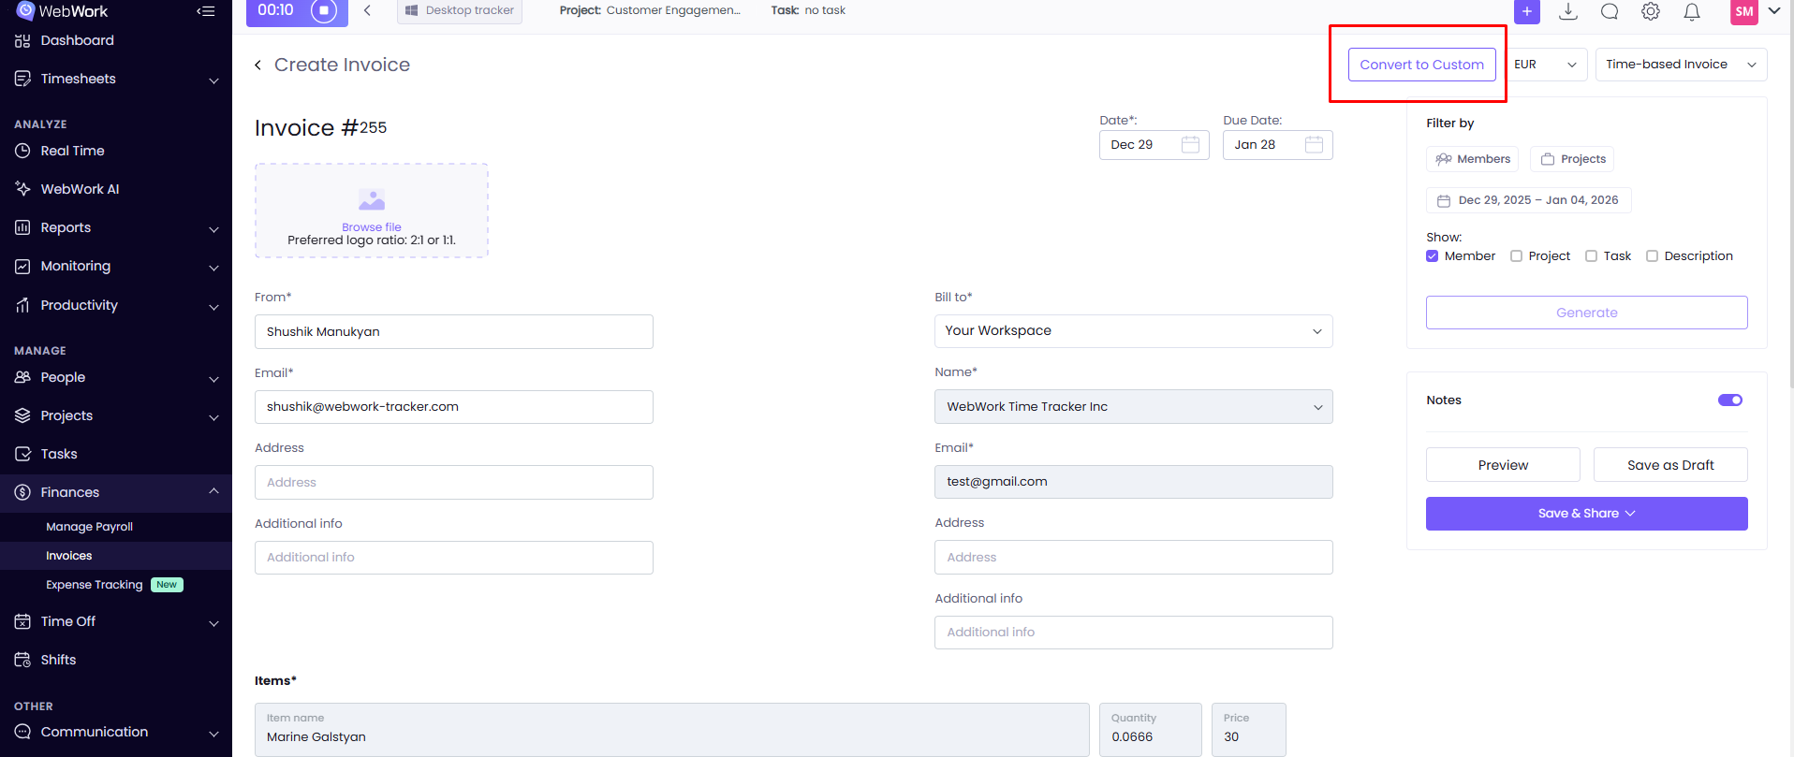Viewport: 1794px width, 757px height.
Task: Stop the running timer
Action: [324, 11]
